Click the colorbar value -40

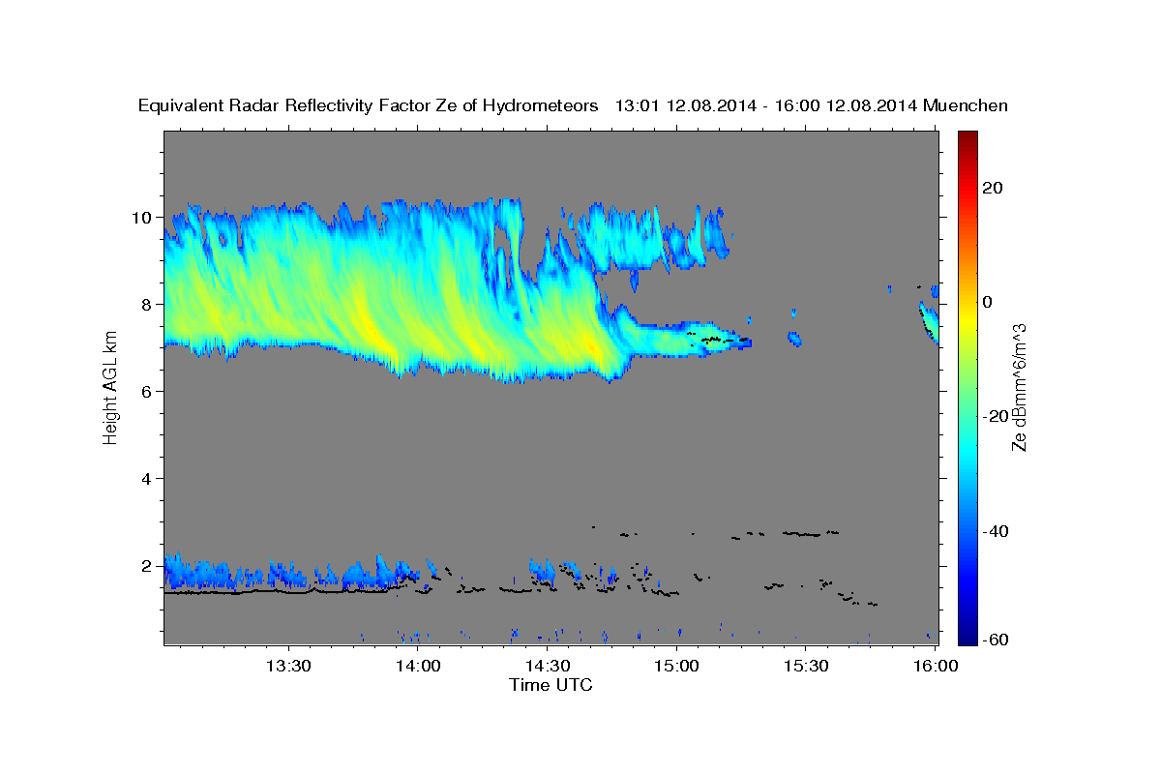pyautogui.click(x=997, y=530)
